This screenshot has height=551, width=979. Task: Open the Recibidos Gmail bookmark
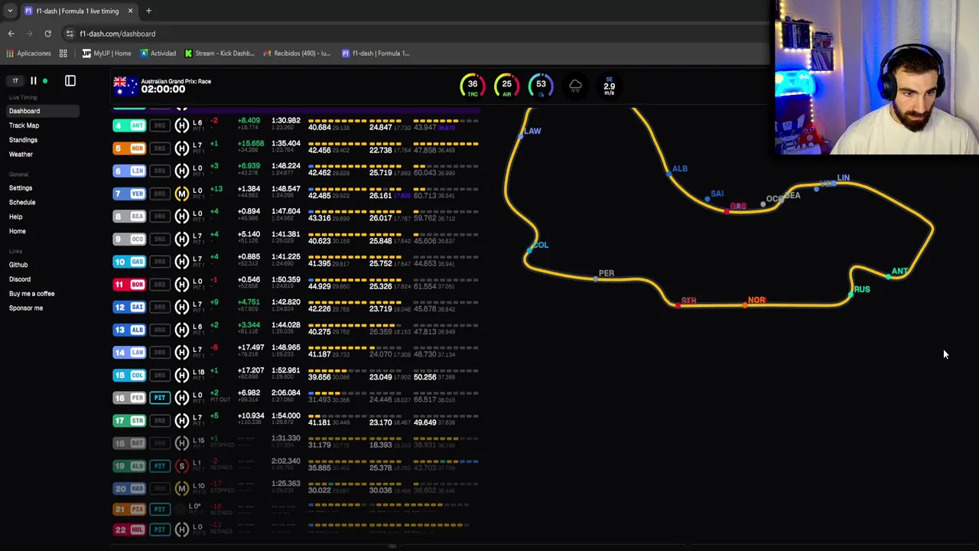(x=297, y=54)
